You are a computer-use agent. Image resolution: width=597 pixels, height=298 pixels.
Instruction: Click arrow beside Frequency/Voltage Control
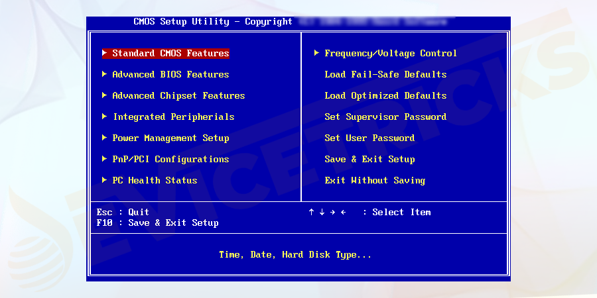tap(317, 53)
